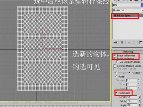Click the Radial Angle value field
Image resolution: width=143 pixels, height=107 pixels.
pyautogui.click(x=132, y=88)
